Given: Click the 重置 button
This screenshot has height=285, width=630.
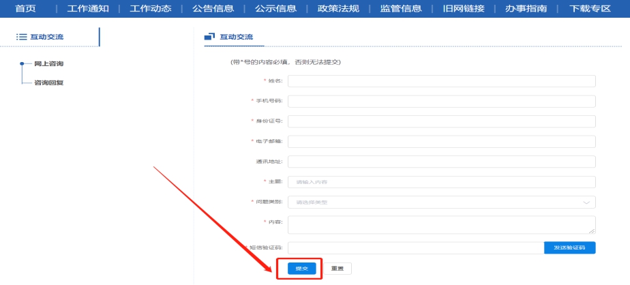Looking at the screenshot, I should pyautogui.click(x=337, y=269).
